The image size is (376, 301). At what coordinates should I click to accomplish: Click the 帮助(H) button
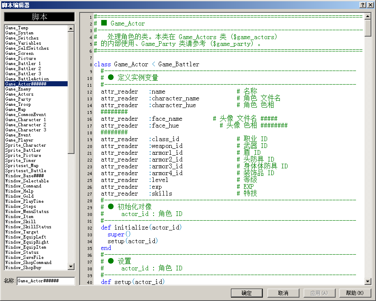point(355,293)
